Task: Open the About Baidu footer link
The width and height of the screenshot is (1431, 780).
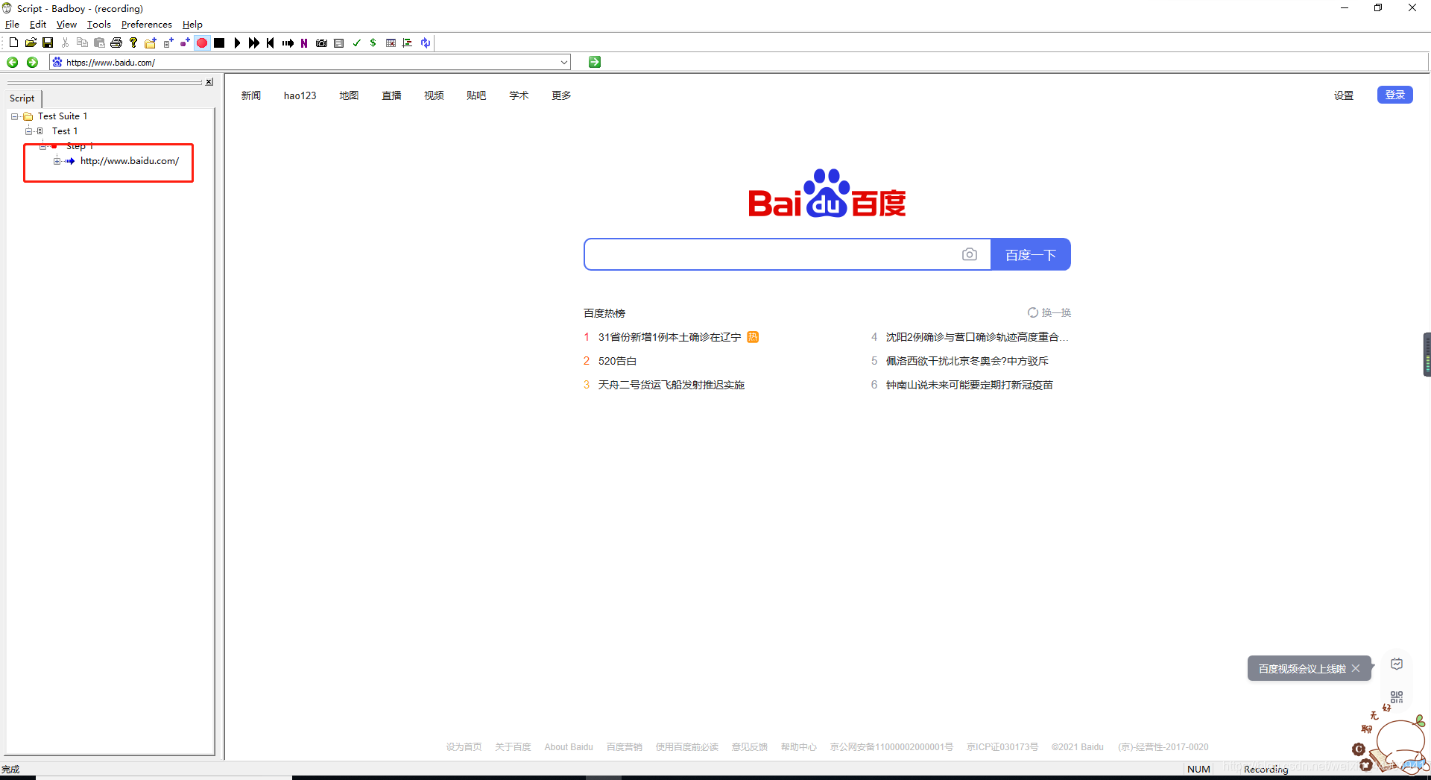Action: coord(569,747)
